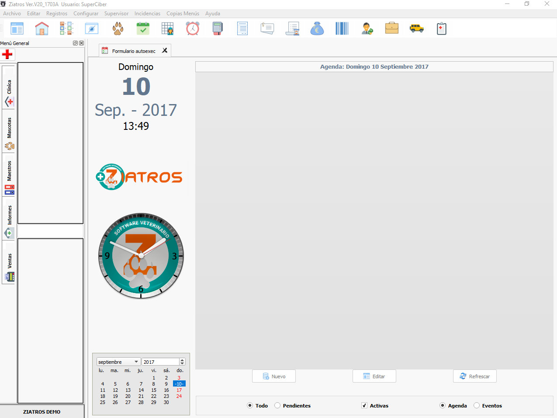Open the euro money bag icon
Viewport: 557px width, 418px height.
tap(317, 29)
